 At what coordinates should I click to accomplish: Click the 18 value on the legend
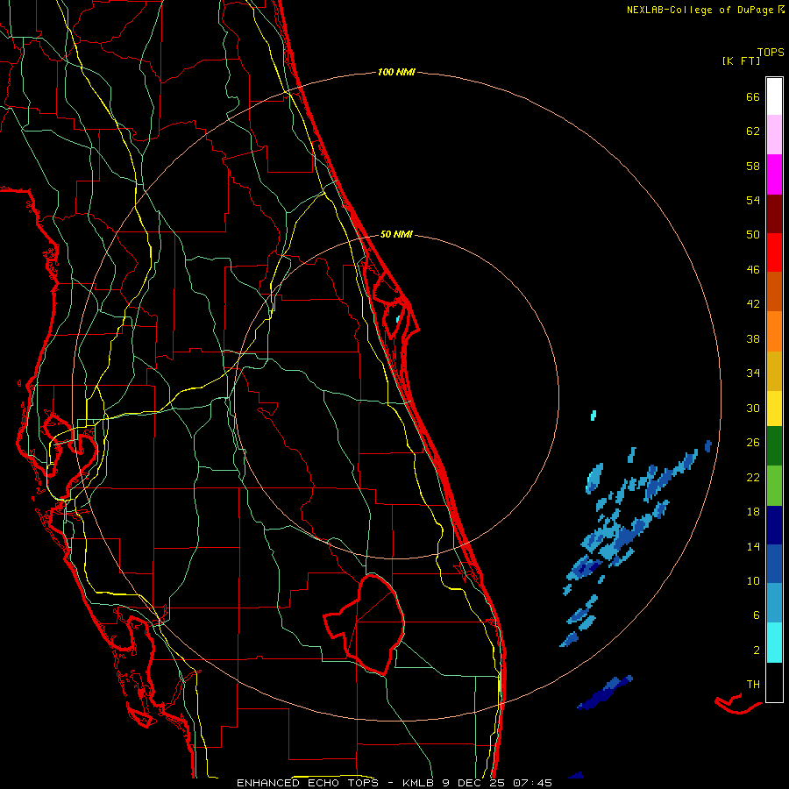pyautogui.click(x=753, y=512)
